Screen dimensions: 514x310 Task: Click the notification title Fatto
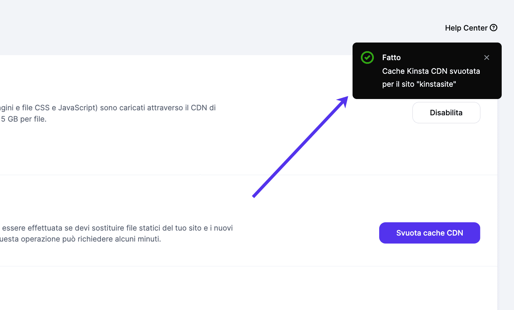click(391, 57)
